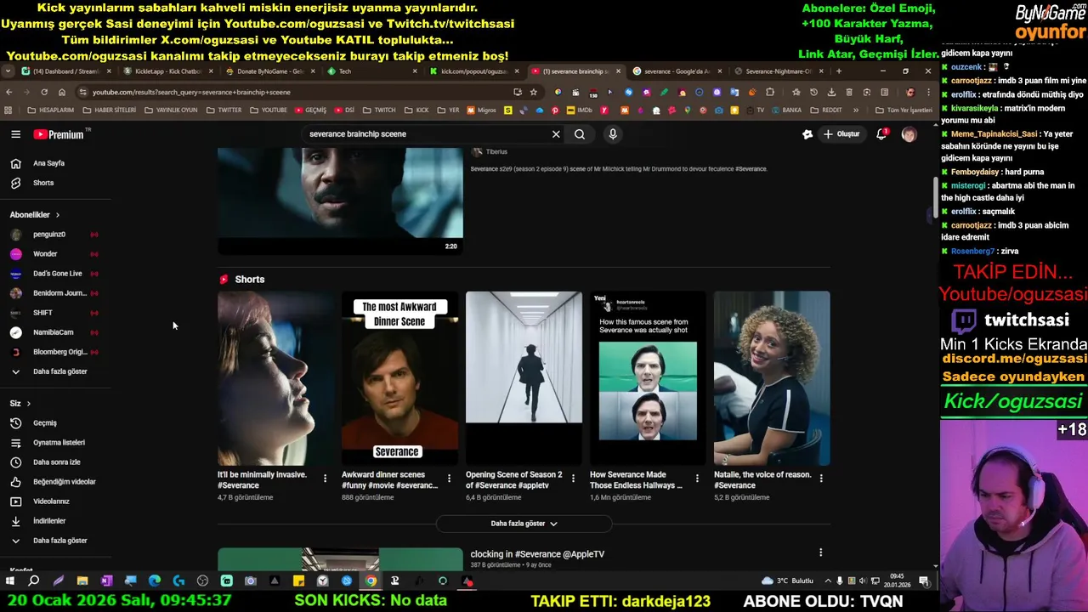Play 'How Severance Made Those Endless Hallways' Short
The height and width of the screenshot is (612, 1088).
(x=648, y=378)
